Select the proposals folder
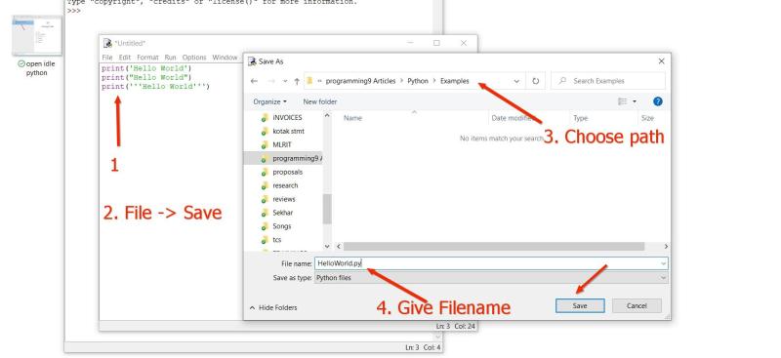 coord(287,172)
